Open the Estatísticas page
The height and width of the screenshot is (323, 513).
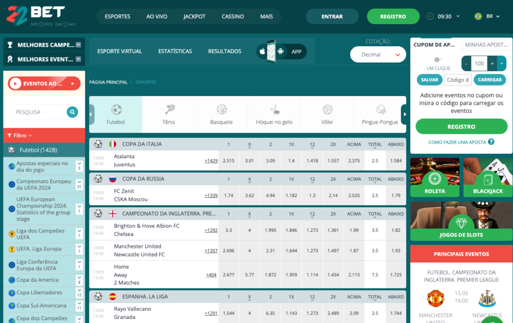tap(175, 51)
